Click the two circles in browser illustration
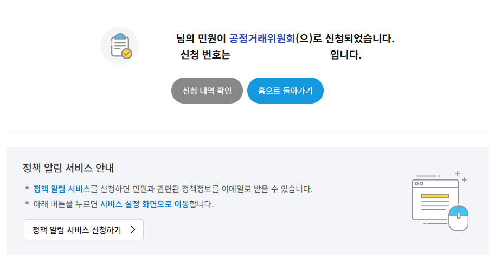The image size is (495, 263). pyautogui.click(x=419, y=184)
